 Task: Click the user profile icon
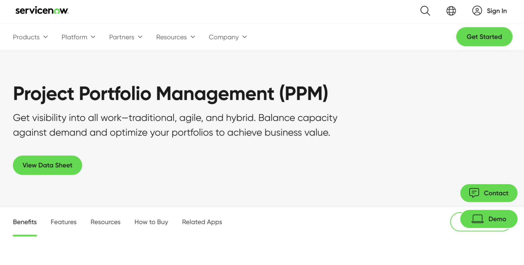coord(477,11)
